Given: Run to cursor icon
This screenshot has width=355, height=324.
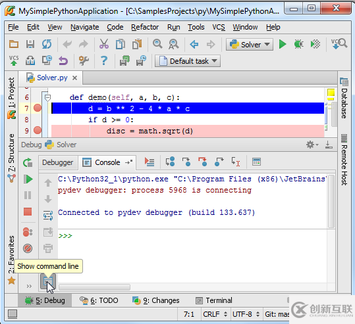Looking at the screenshot, I should coord(236,162).
